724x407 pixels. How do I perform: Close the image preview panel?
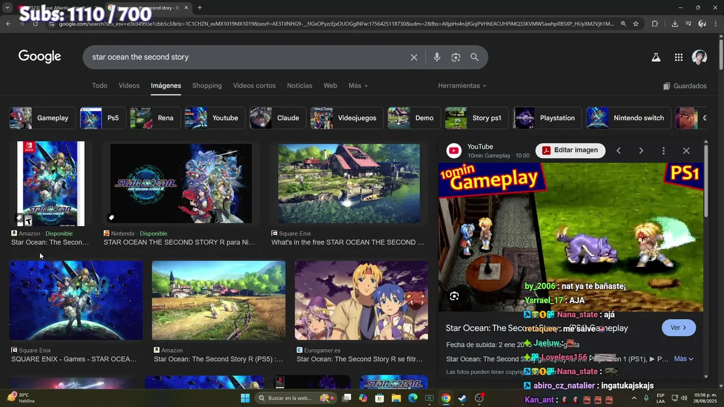pos(686,150)
